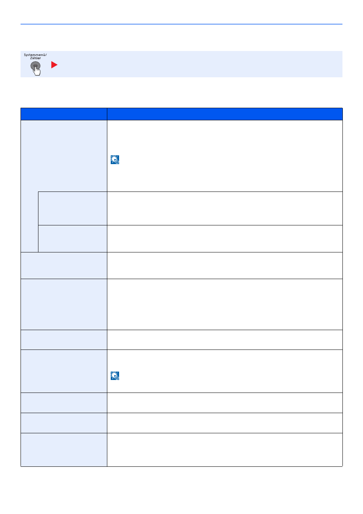Select the wide right blue header cell
This screenshot has width=363, height=514.
coord(225,114)
